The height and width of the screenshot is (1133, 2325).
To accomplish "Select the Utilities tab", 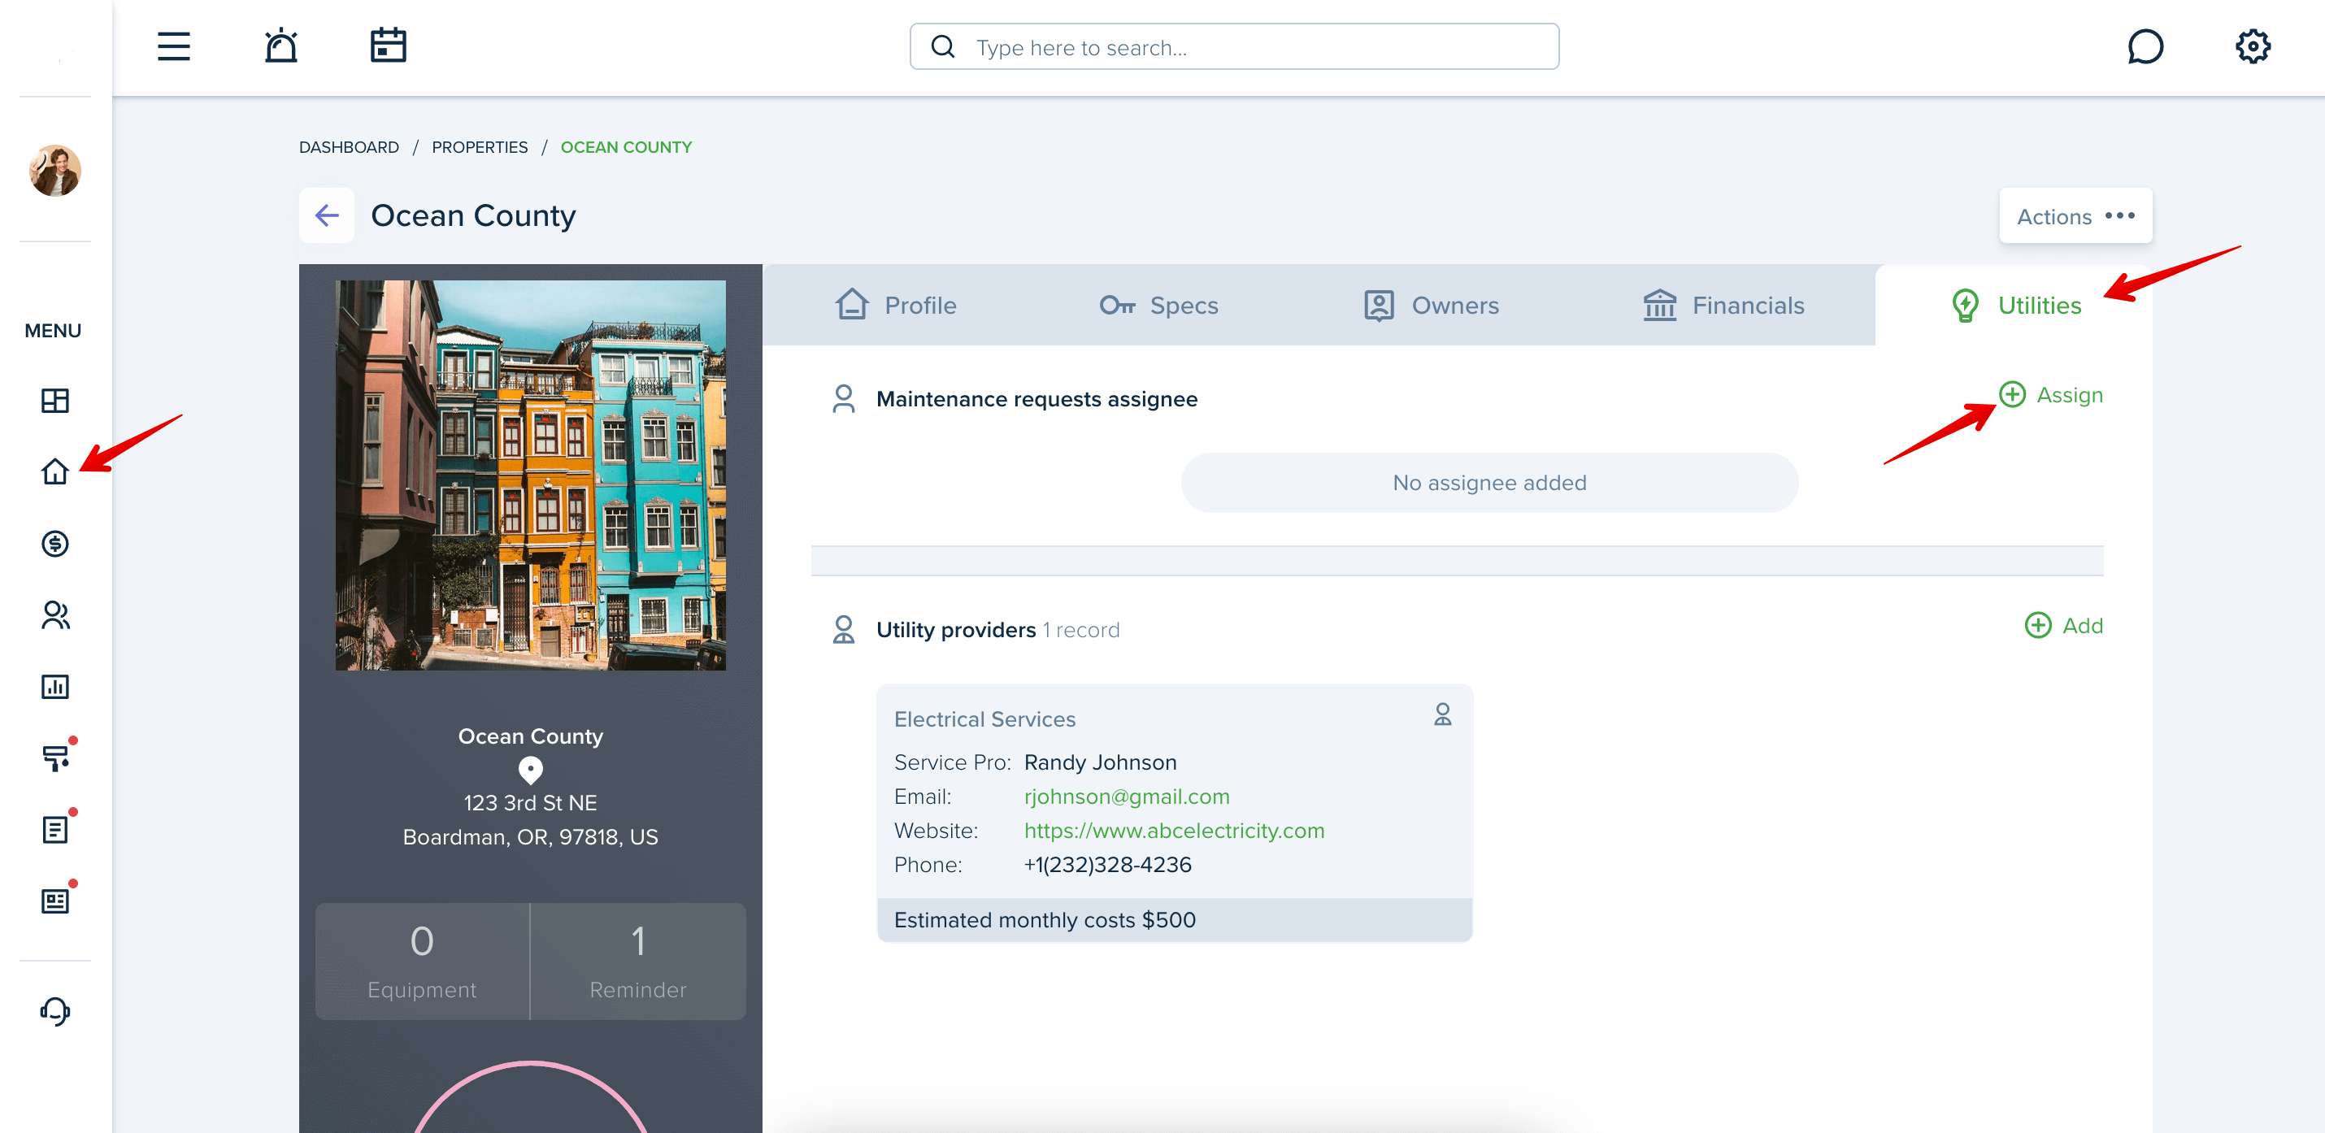I will [x=2015, y=306].
